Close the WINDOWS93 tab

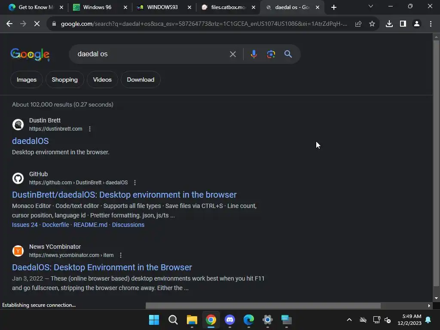[x=189, y=8]
